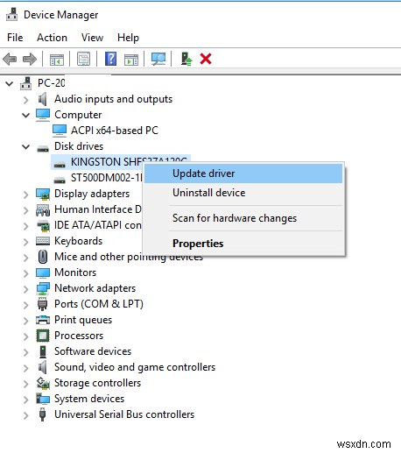Viewport: 401px width, 453px height.
Task: Click Sound, video and game controllers icon
Action: tap(43, 367)
